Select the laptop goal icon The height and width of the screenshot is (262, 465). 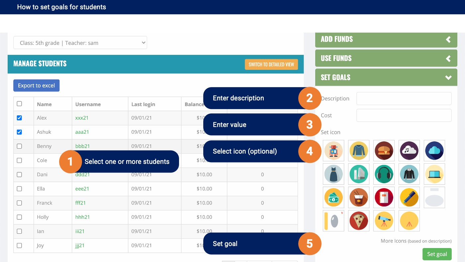pos(434,174)
